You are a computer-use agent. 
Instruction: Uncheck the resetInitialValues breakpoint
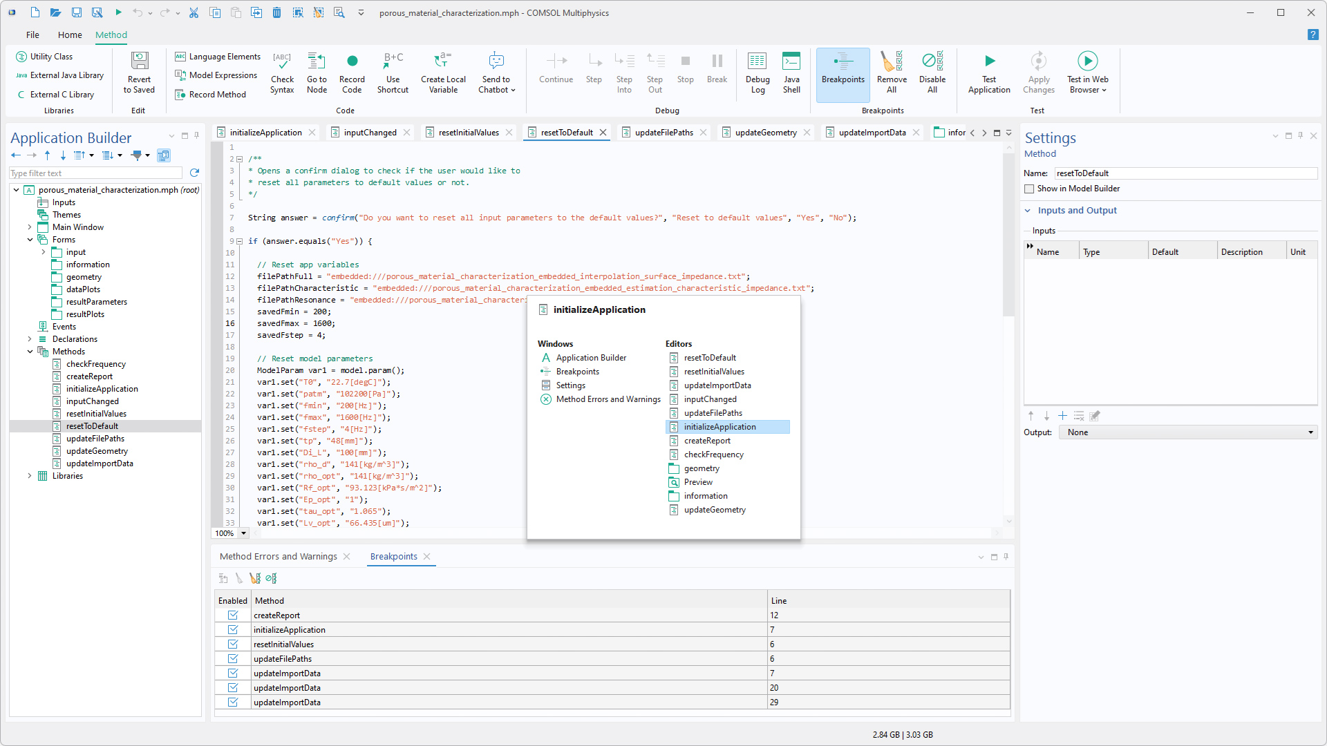click(x=233, y=644)
